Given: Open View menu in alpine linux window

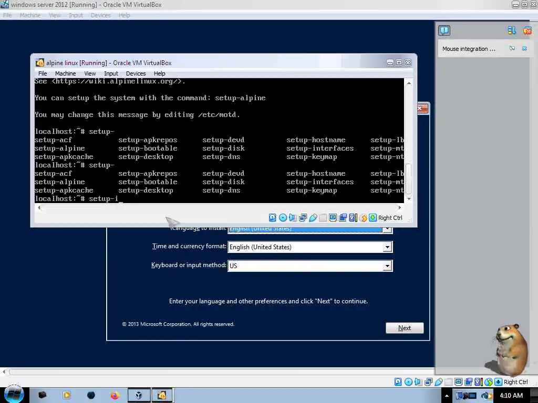Looking at the screenshot, I should pos(90,73).
